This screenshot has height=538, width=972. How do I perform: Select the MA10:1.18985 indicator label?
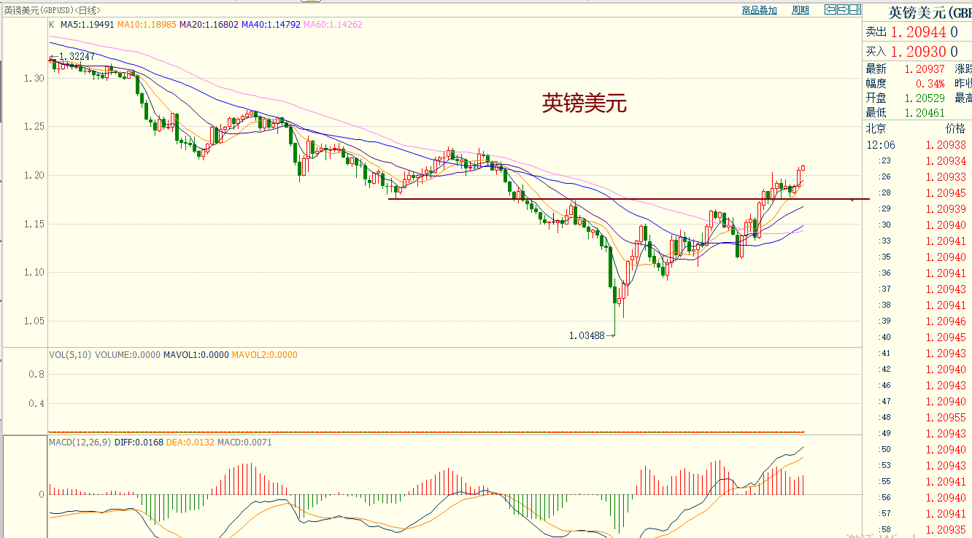[147, 24]
